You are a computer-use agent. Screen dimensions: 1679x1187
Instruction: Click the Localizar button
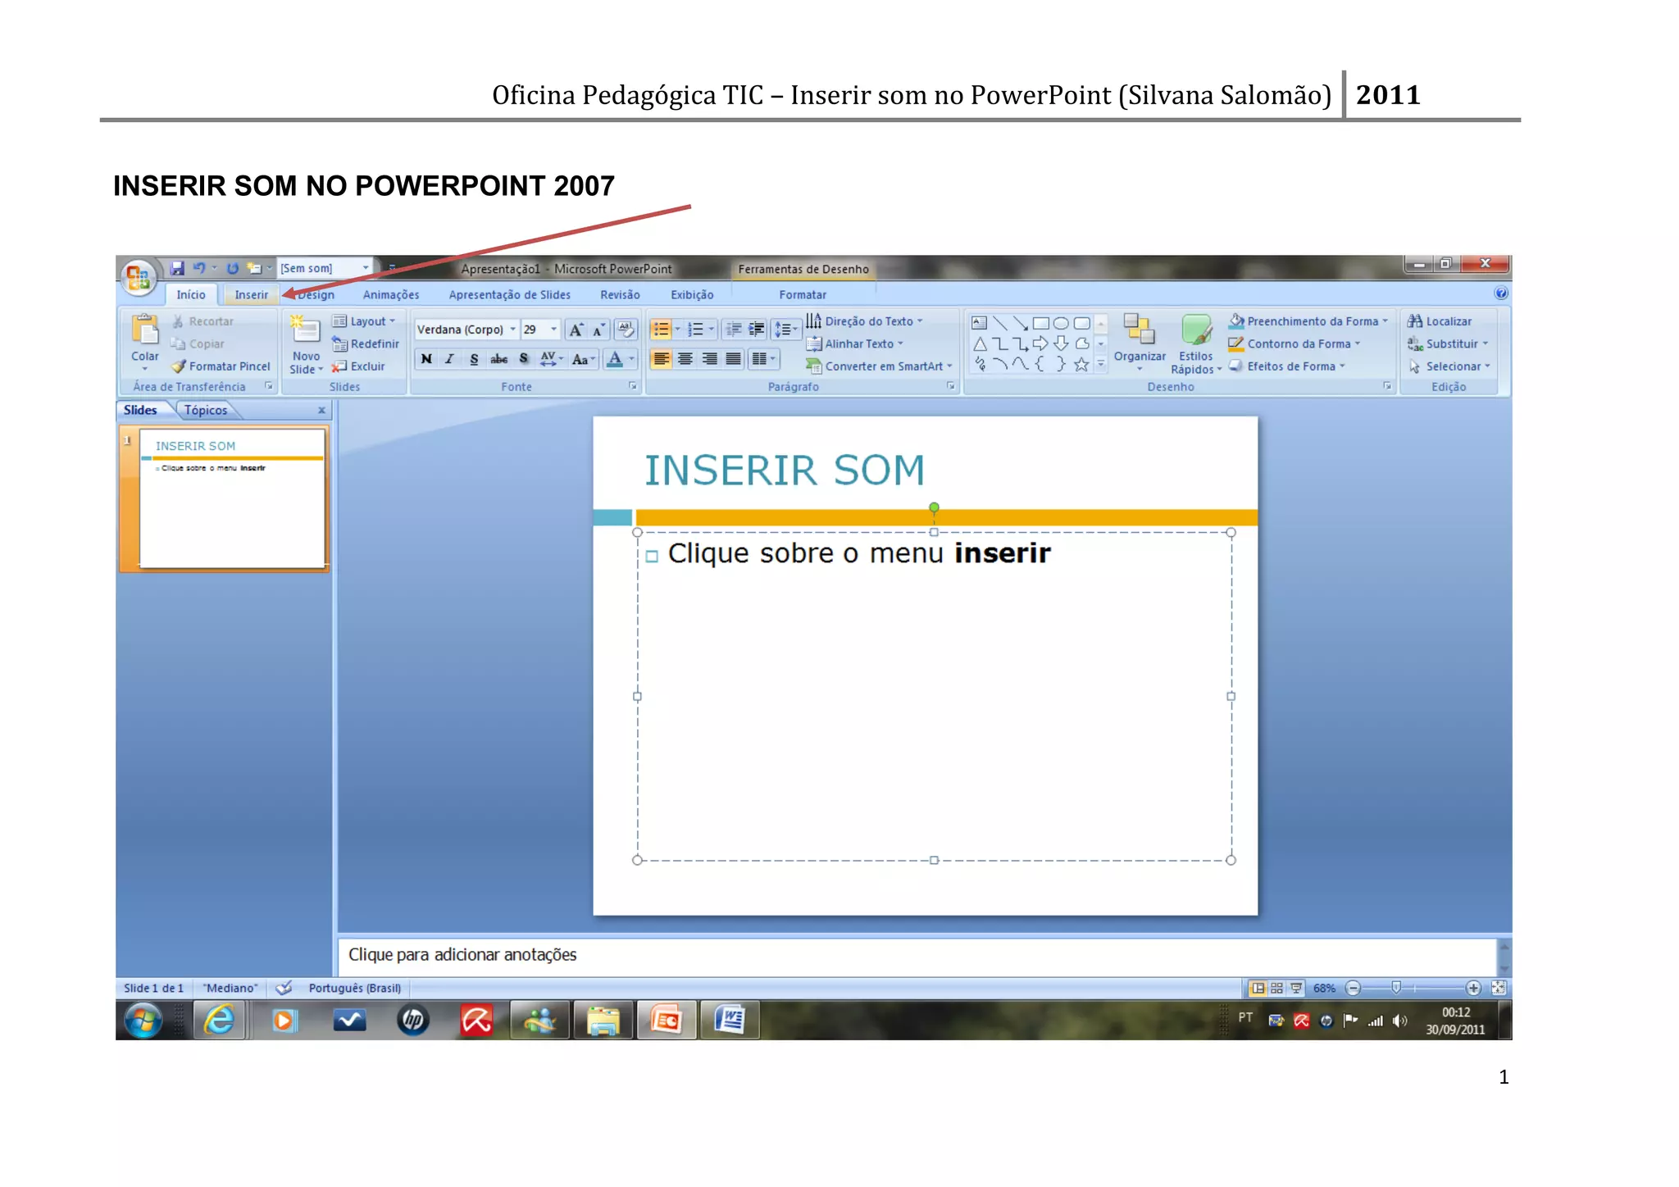(x=1440, y=321)
